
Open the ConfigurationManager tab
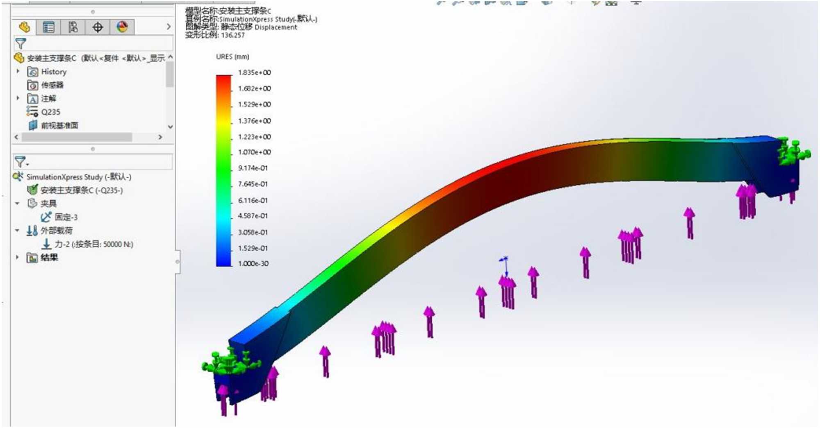click(x=73, y=27)
